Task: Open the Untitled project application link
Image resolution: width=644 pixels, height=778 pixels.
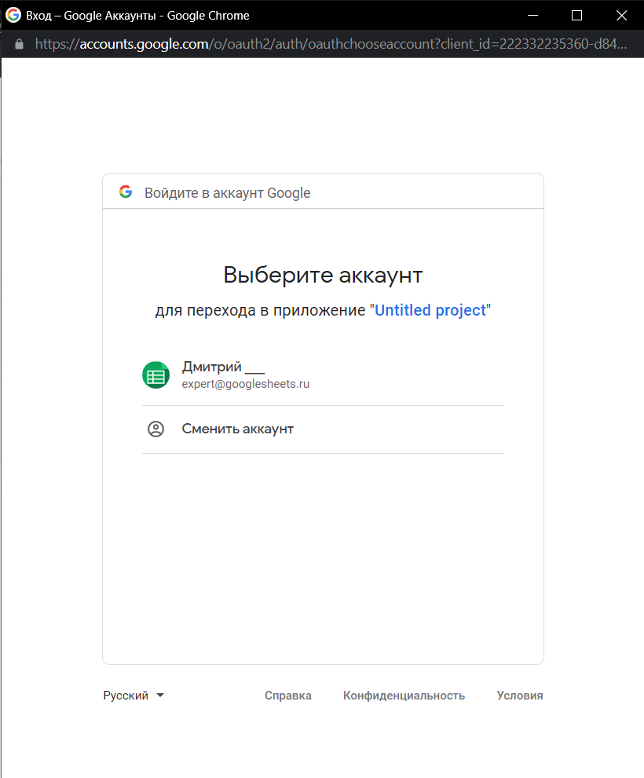Action: coord(430,310)
